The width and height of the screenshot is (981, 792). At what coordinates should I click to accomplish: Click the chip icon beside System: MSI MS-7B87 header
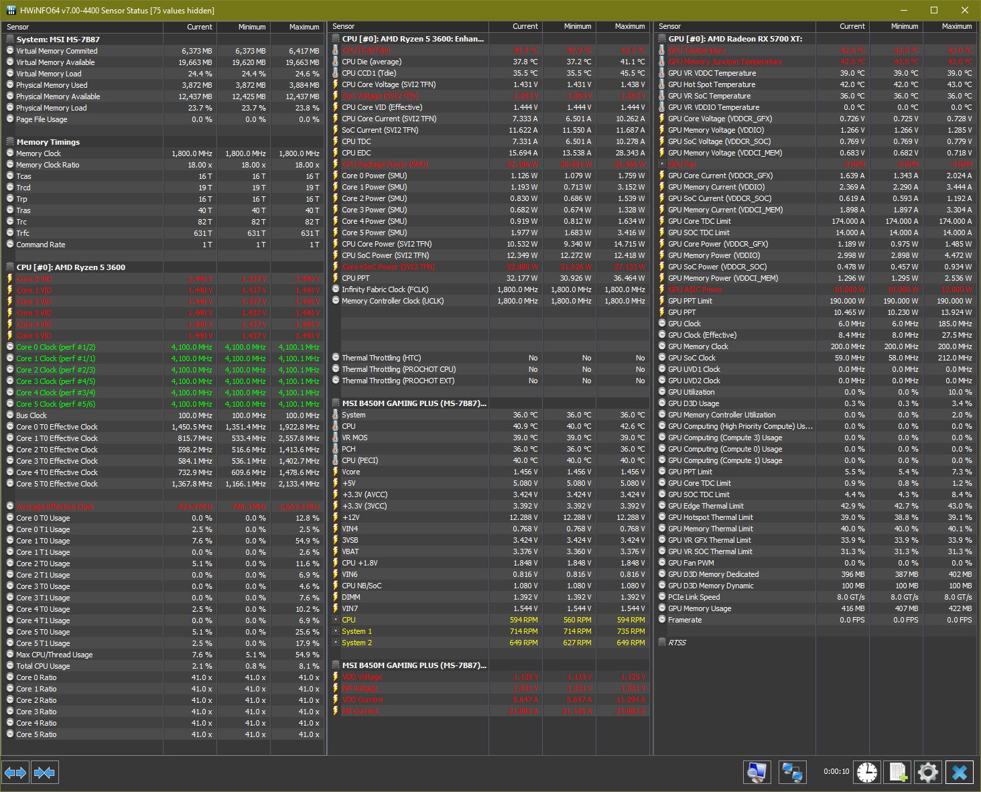pos(10,40)
